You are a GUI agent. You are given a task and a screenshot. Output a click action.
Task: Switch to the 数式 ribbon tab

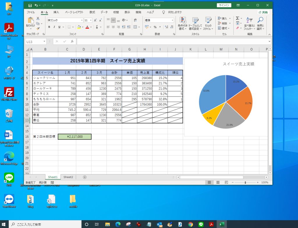92,12
